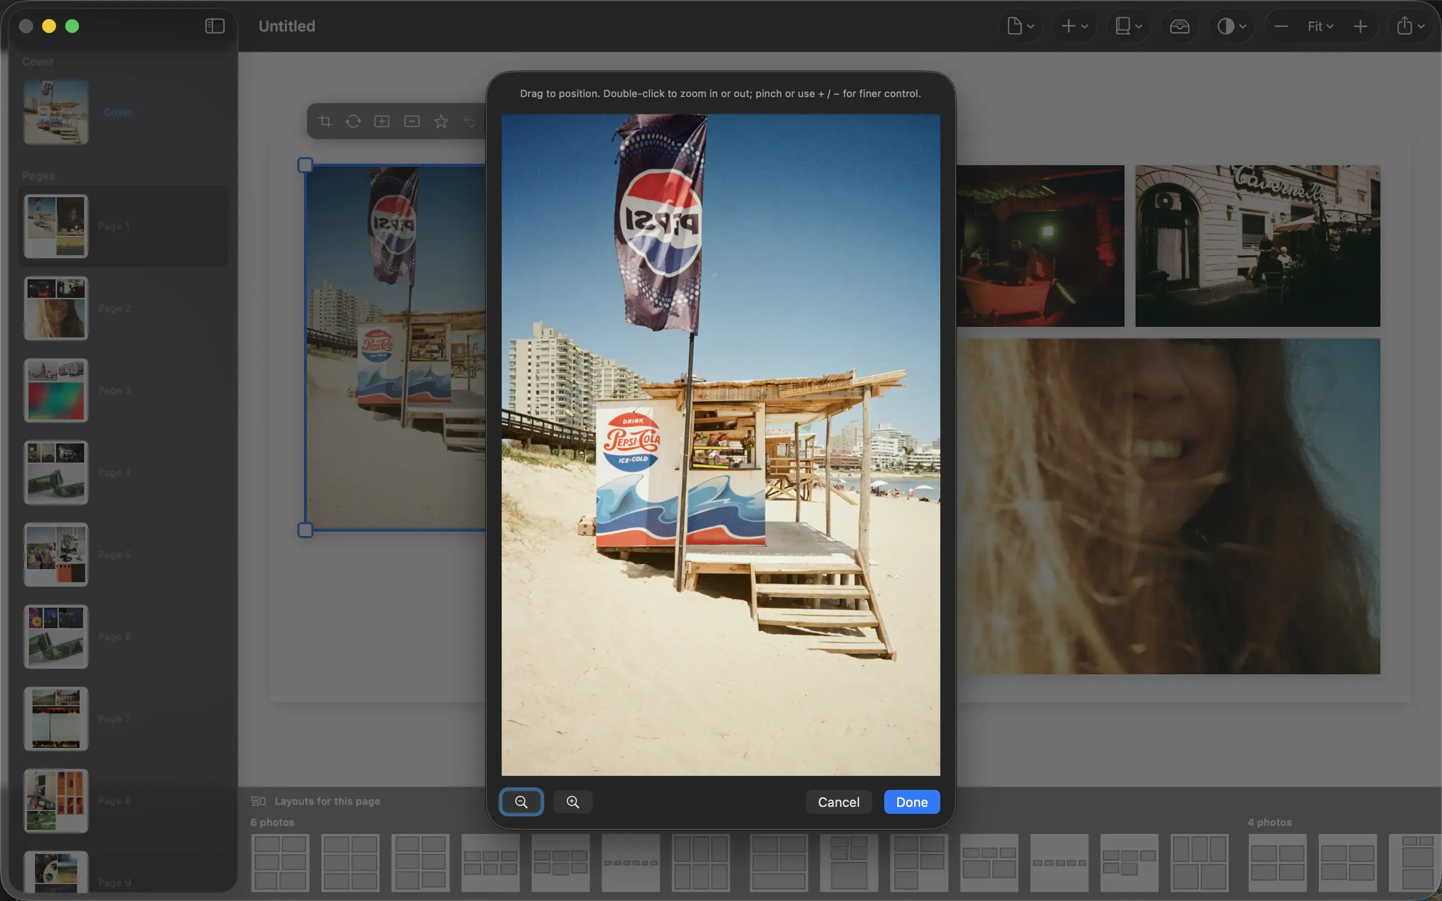Select the crop tool in the floating toolbar
The width and height of the screenshot is (1442, 901).
(325, 122)
